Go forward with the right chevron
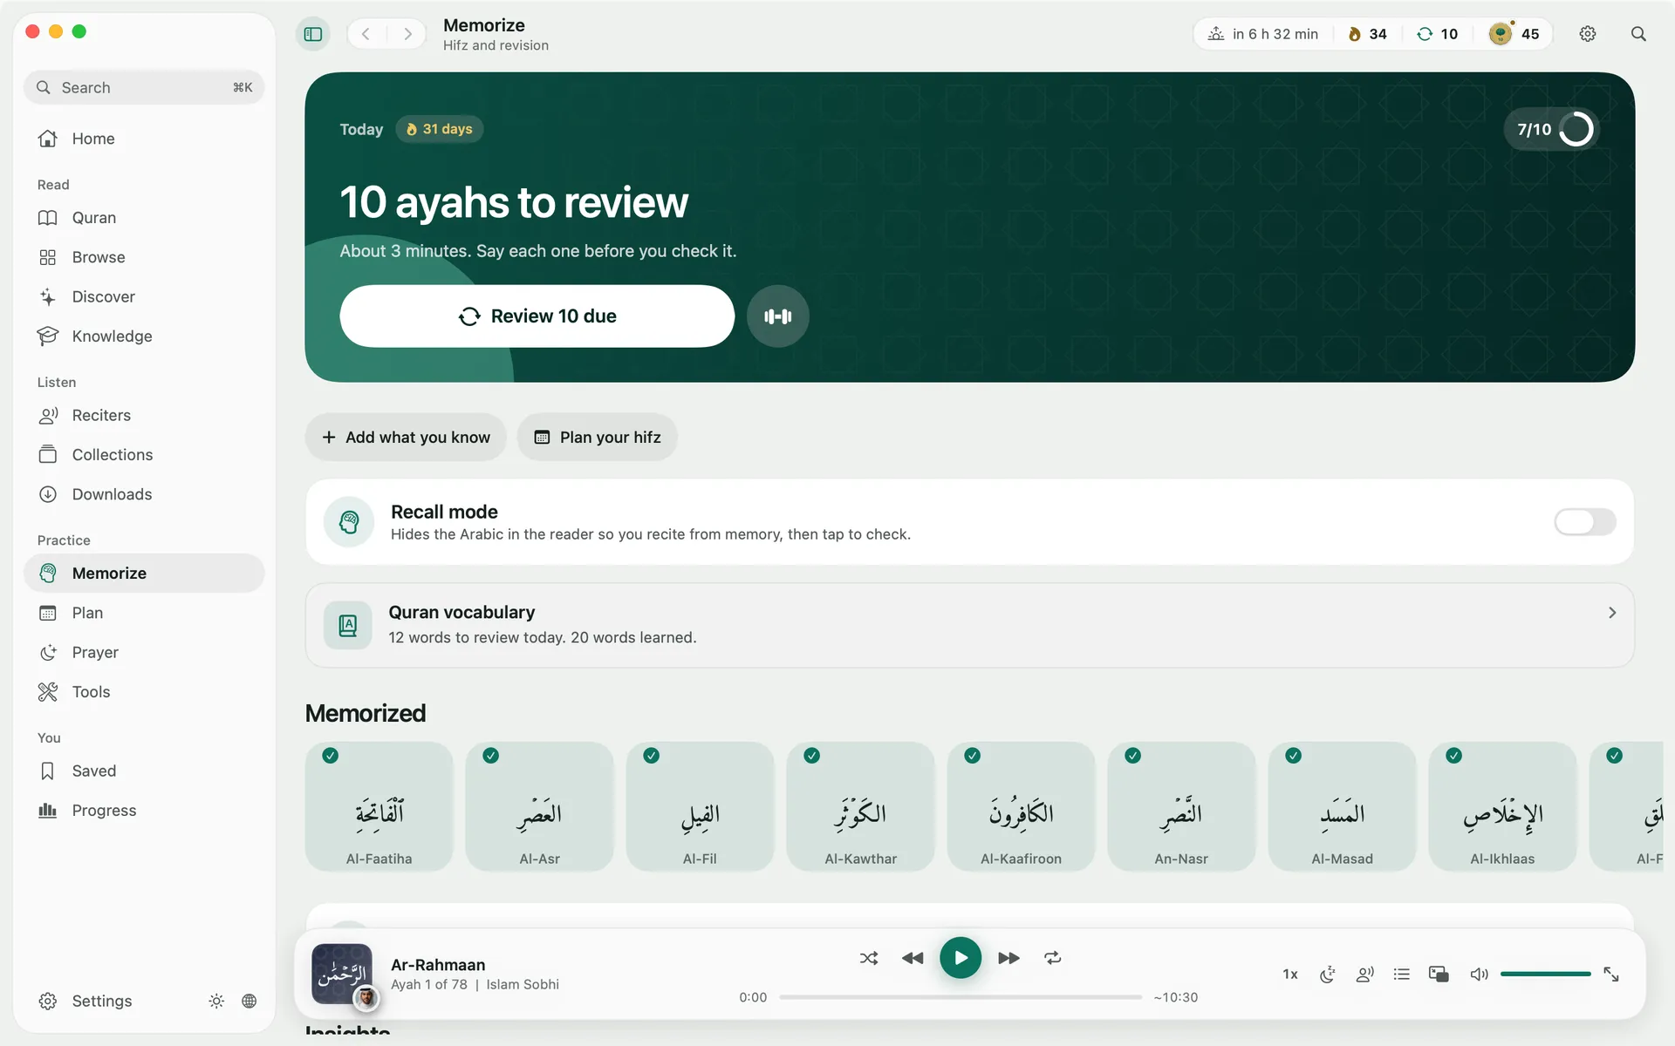The height and width of the screenshot is (1046, 1675). pyautogui.click(x=407, y=34)
